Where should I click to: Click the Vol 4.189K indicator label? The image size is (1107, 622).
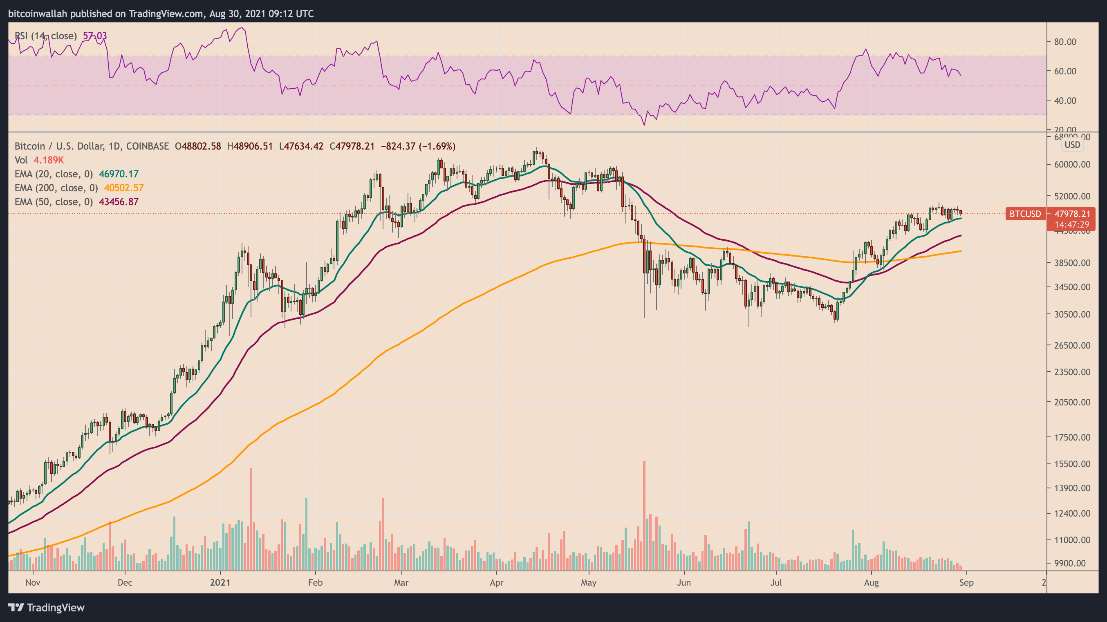[x=39, y=160]
